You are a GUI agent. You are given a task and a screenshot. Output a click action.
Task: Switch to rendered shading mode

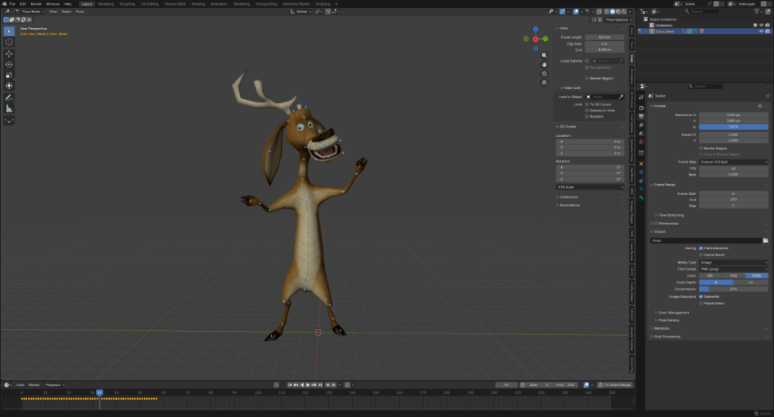pyautogui.click(x=624, y=12)
